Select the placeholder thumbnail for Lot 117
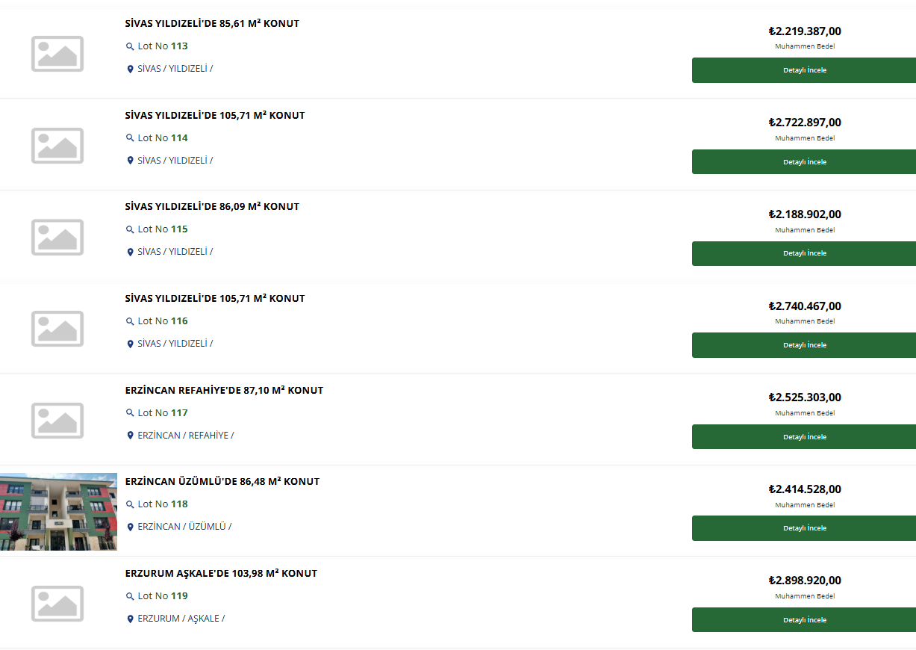The height and width of the screenshot is (650, 916). tap(57, 420)
